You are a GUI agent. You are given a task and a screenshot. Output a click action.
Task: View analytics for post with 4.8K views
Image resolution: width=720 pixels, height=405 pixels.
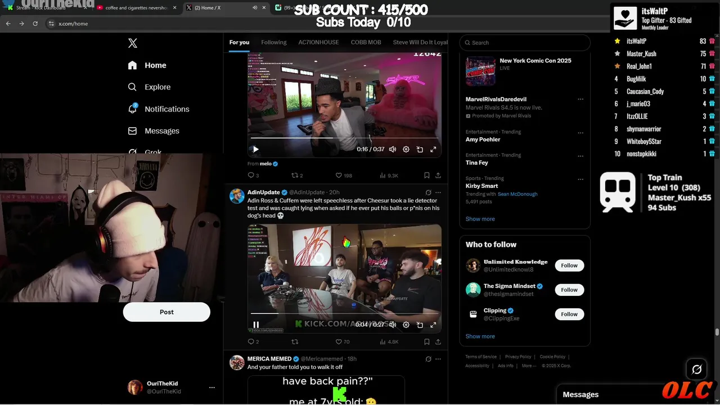389,341
